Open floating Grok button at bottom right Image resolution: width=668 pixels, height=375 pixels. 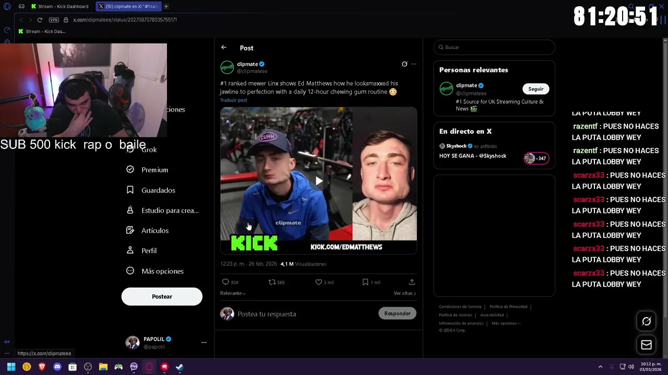click(646, 321)
